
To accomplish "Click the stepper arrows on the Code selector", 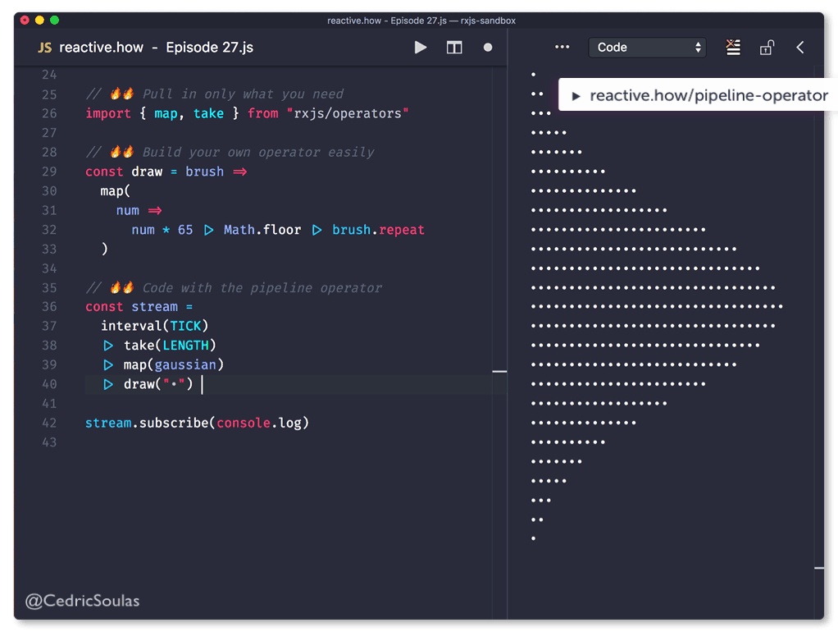I will [x=697, y=47].
